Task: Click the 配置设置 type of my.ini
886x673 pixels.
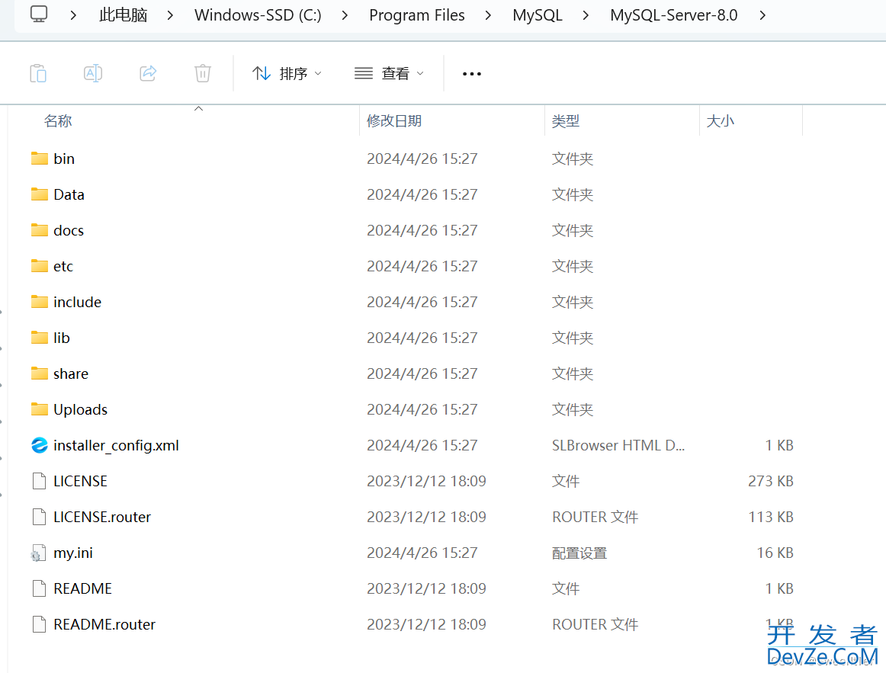Action: [579, 553]
